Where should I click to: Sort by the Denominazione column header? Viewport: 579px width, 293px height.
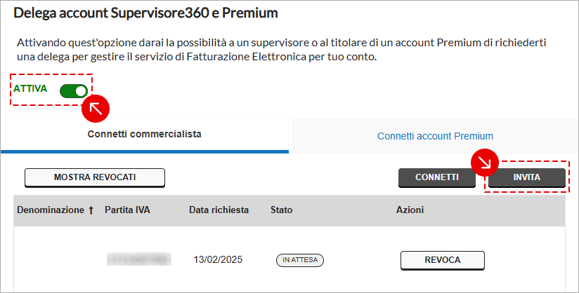[x=51, y=210]
